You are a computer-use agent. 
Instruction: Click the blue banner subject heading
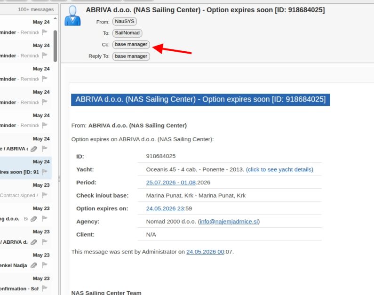click(200, 99)
